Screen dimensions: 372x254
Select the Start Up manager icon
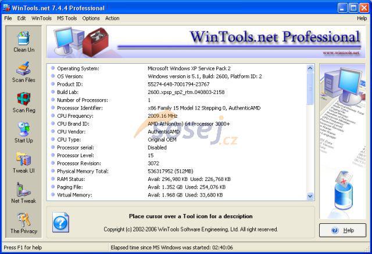[x=24, y=133]
